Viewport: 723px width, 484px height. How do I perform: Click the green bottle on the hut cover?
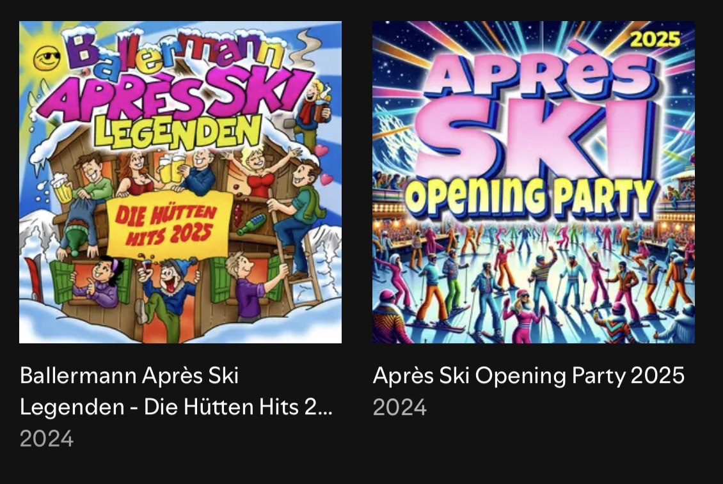251,224
